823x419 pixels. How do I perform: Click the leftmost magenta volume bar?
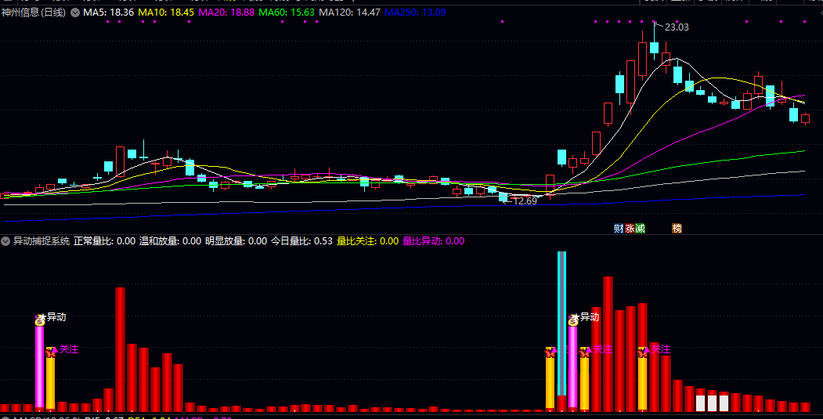click(39, 366)
